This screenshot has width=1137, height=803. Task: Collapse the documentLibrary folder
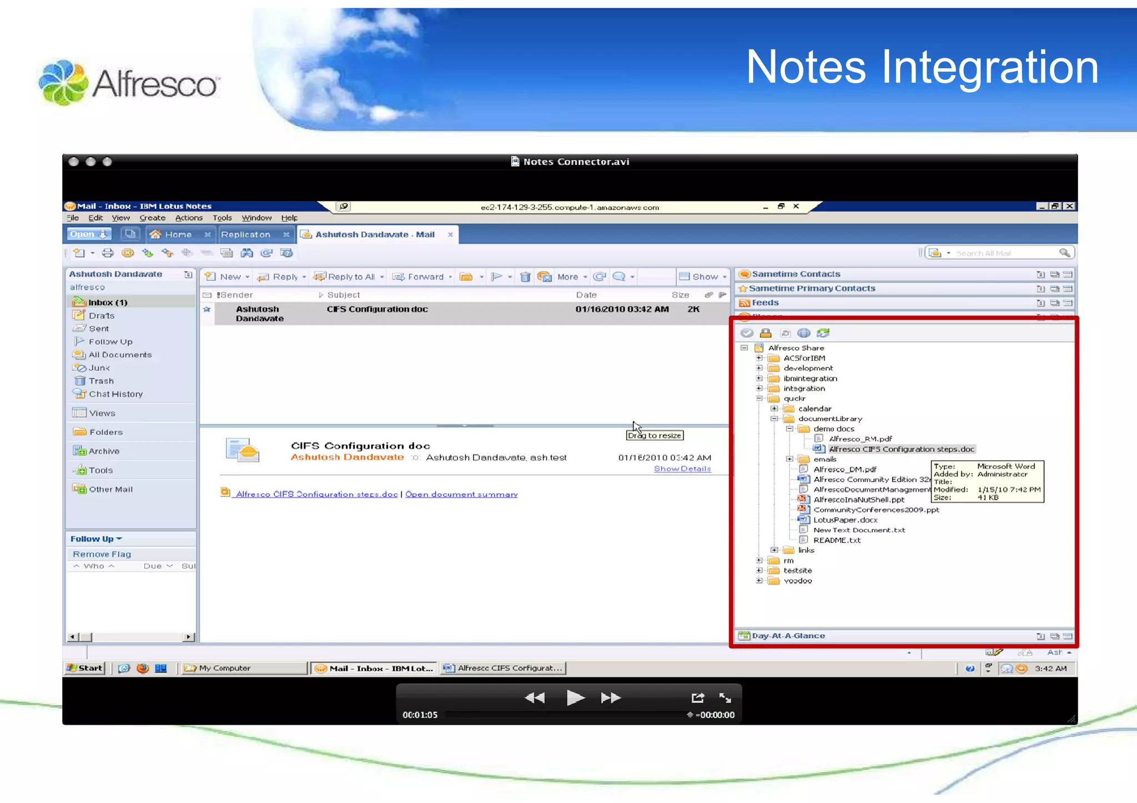click(x=774, y=419)
